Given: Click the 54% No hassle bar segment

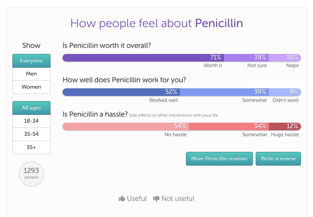Looking at the screenshot, I should pos(125,127).
